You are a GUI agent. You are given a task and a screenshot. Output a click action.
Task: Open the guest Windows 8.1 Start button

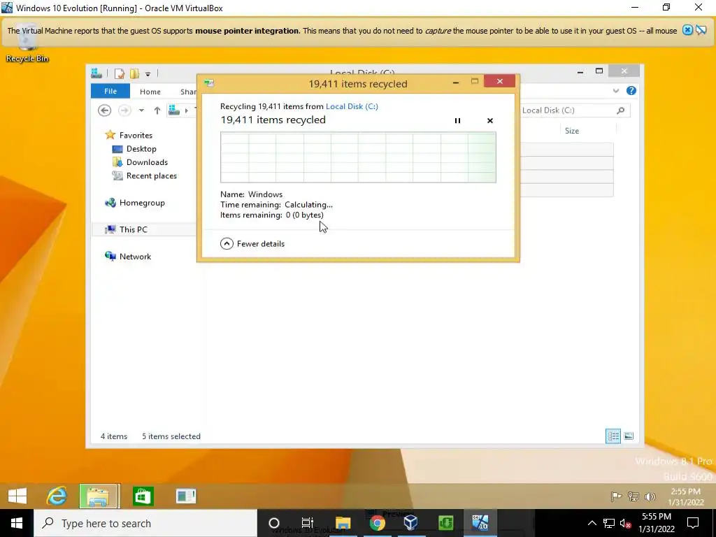click(x=17, y=496)
